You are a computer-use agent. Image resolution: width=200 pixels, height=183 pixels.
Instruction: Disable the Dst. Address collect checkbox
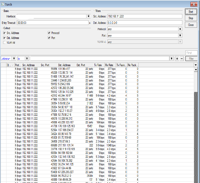click(4, 38)
